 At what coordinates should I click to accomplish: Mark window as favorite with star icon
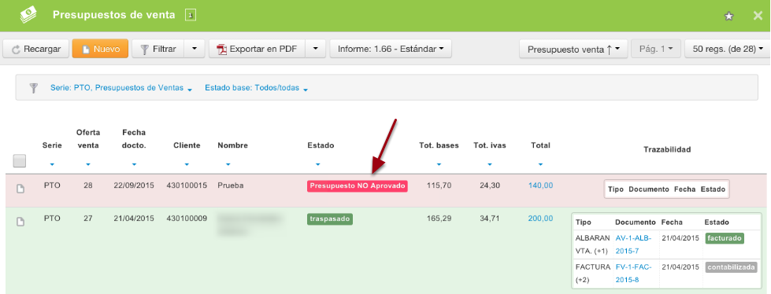pos(728,17)
